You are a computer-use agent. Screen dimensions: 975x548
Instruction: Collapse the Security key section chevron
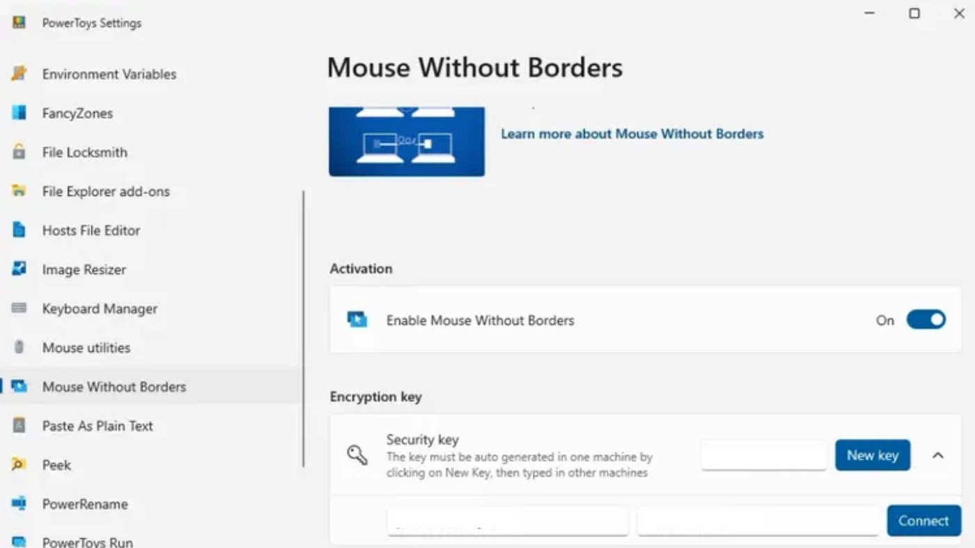pyautogui.click(x=938, y=456)
